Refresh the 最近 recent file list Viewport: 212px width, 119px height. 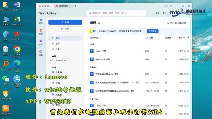point(99,23)
